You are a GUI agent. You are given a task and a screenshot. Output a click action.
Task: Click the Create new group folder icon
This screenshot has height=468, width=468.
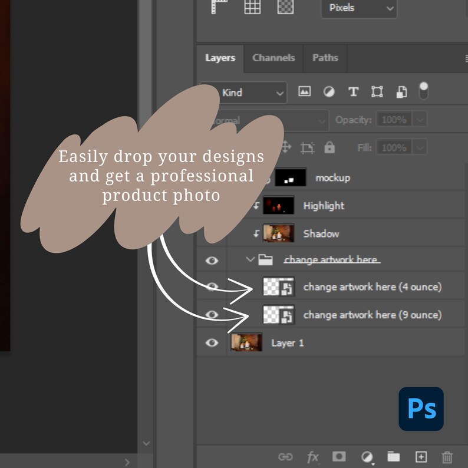click(x=394, y=456)
